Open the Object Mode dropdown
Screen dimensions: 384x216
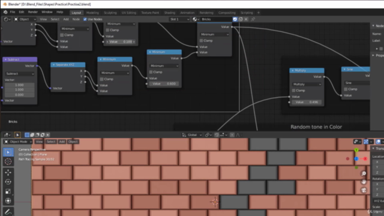(18, 142)
